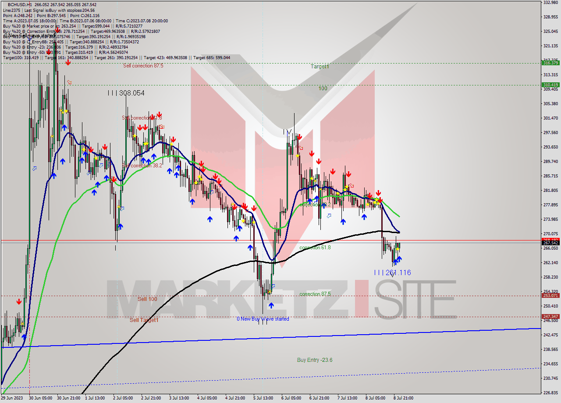Screen dimensions: 561x403
Task: Click the 'Sell Target1' label
Action: 144,320
